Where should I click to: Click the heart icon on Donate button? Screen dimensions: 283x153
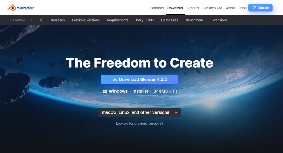pyautogui.click(x=254, y=8)
